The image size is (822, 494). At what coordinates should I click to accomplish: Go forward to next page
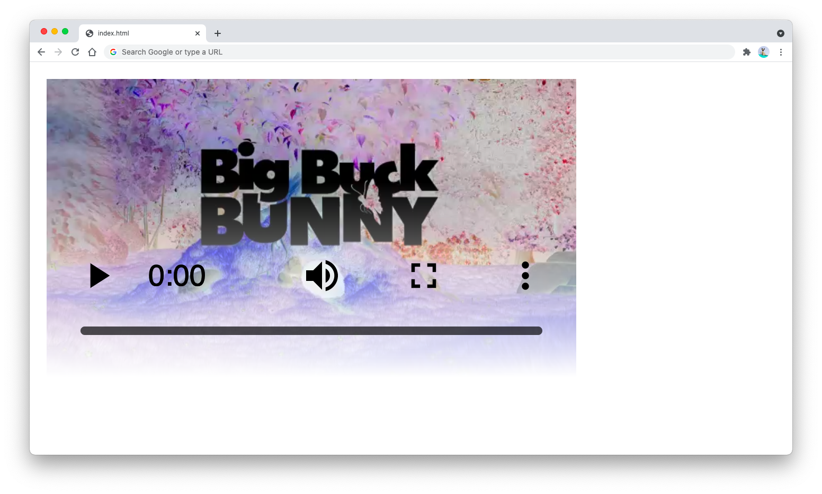(58, 52)
